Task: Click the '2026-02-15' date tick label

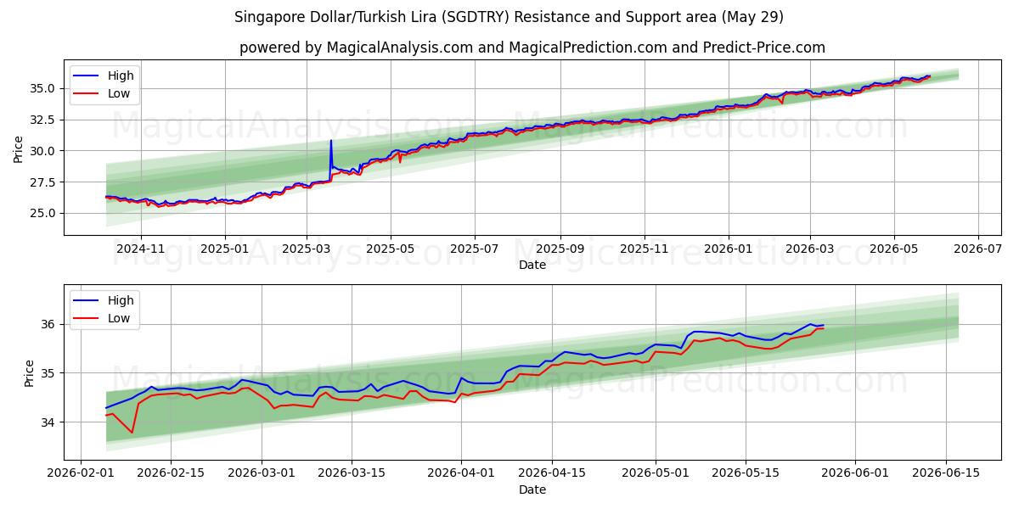Action: [171, 475]
